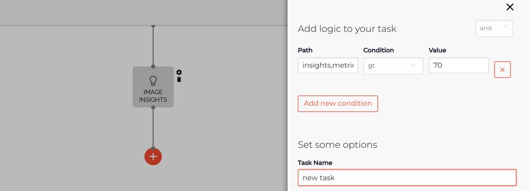This screenshot has height=191, width=529.
Task: Click the connector dot below the Image Insights node
Action: point(153,107)
